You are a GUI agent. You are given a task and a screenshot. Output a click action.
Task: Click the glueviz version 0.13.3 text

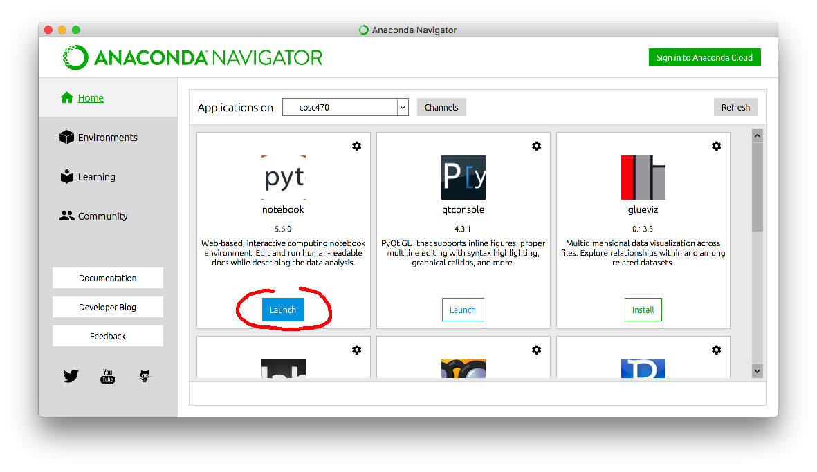coord(643,229)
